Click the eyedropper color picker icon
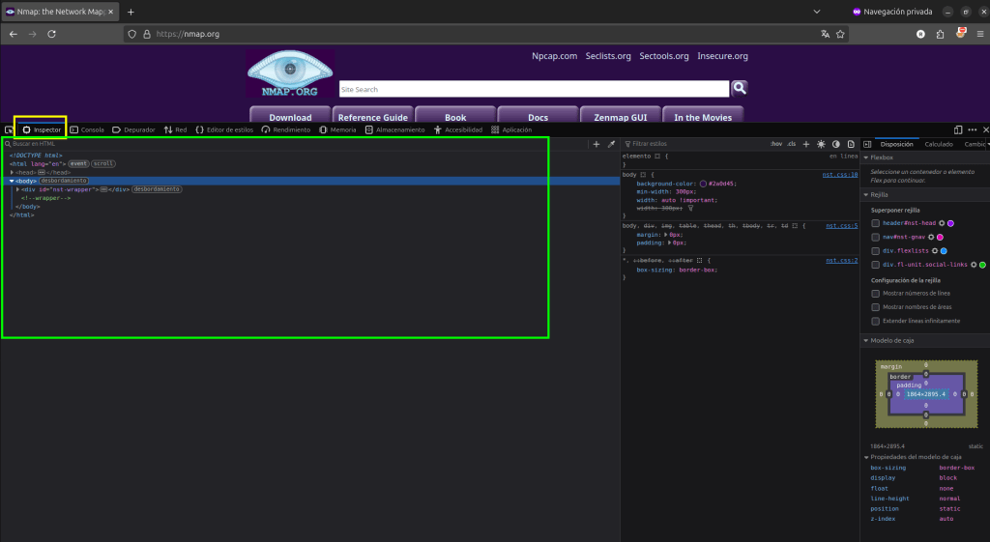 pos(611,144)
